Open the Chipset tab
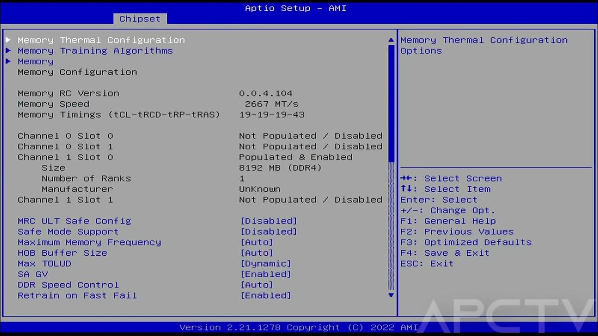 click(140, 19)
